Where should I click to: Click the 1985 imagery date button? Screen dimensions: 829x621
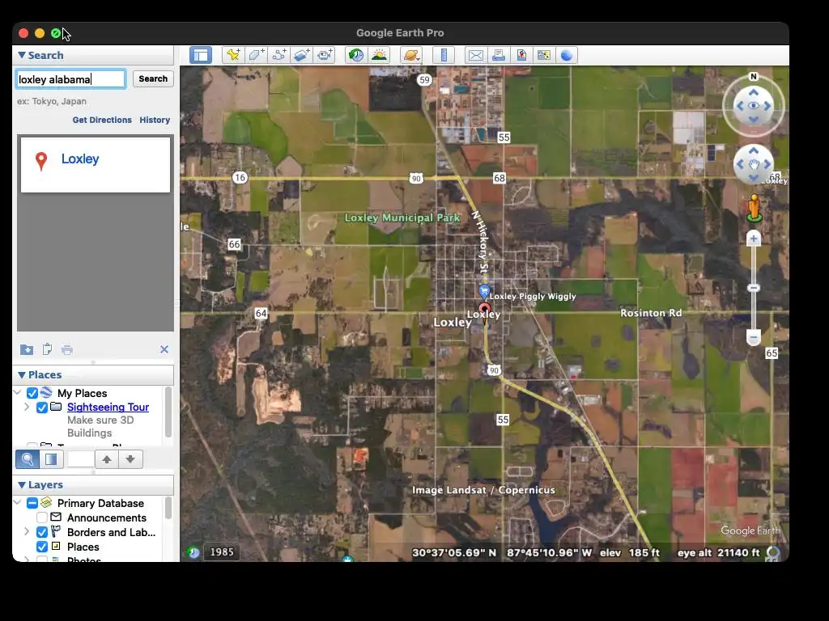222,551
